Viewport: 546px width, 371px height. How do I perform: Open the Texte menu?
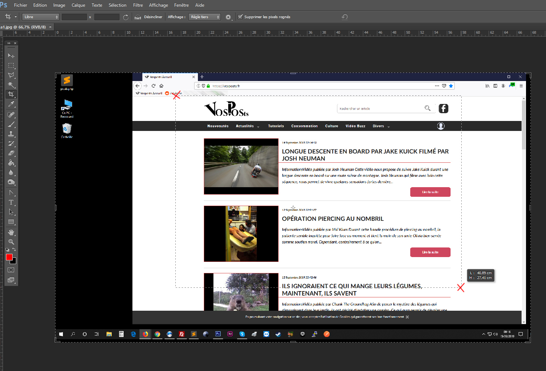[x=97, y=5]
